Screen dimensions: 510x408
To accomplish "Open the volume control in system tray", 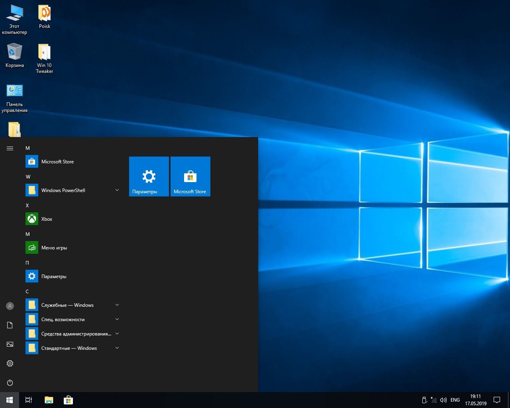I will [x=443, y=400].
